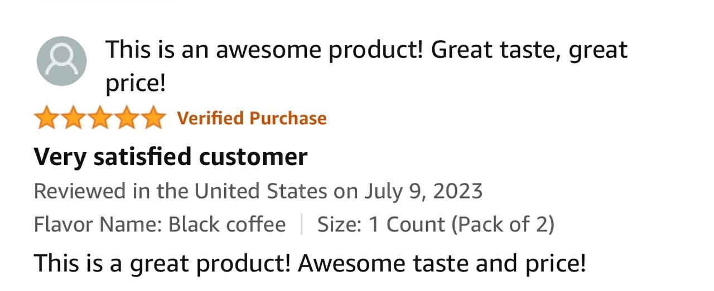
Task: Click review body 'This is a great product!'
Action: [x=162, y=263]
